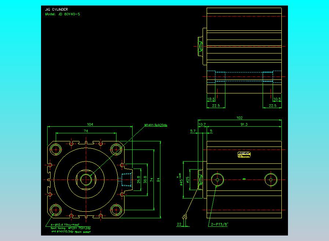Click the "10.7" dimension value
This screenshot has width=329, height=241.
pos(202,125)
